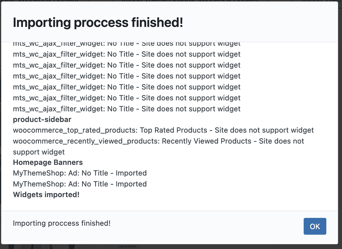The width and height of the screenshot is (342, 249).
Task: Click the first fully visible mts_wc_ajax_filter_widget line
Action: (x=127, y=54)
